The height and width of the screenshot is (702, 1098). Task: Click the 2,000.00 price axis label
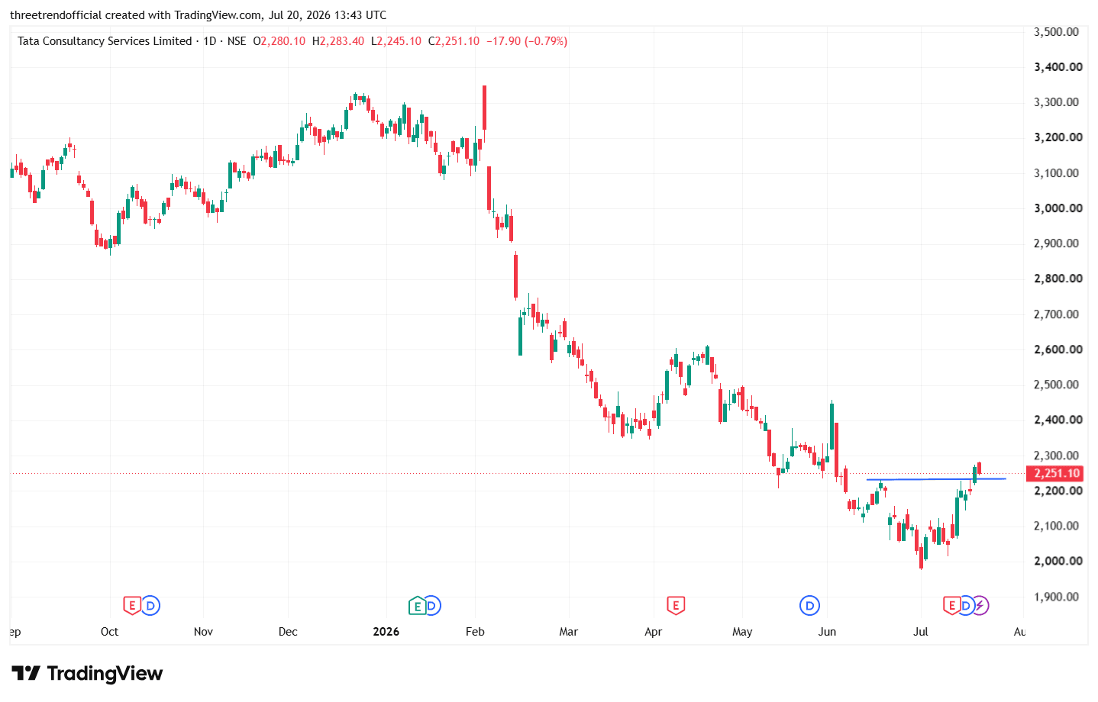coord(1058,561)
